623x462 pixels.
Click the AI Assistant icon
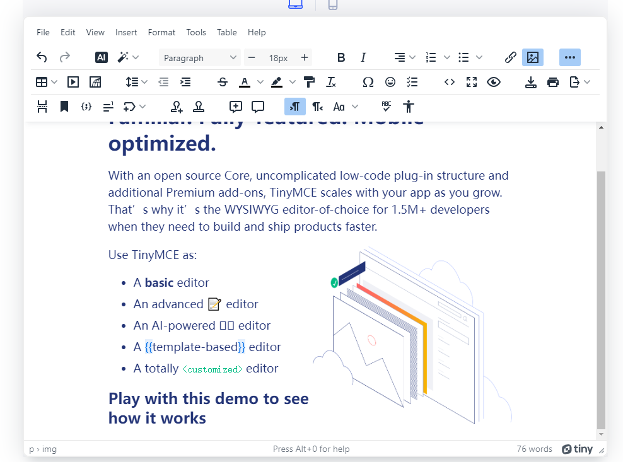click(x=102, y=57)
